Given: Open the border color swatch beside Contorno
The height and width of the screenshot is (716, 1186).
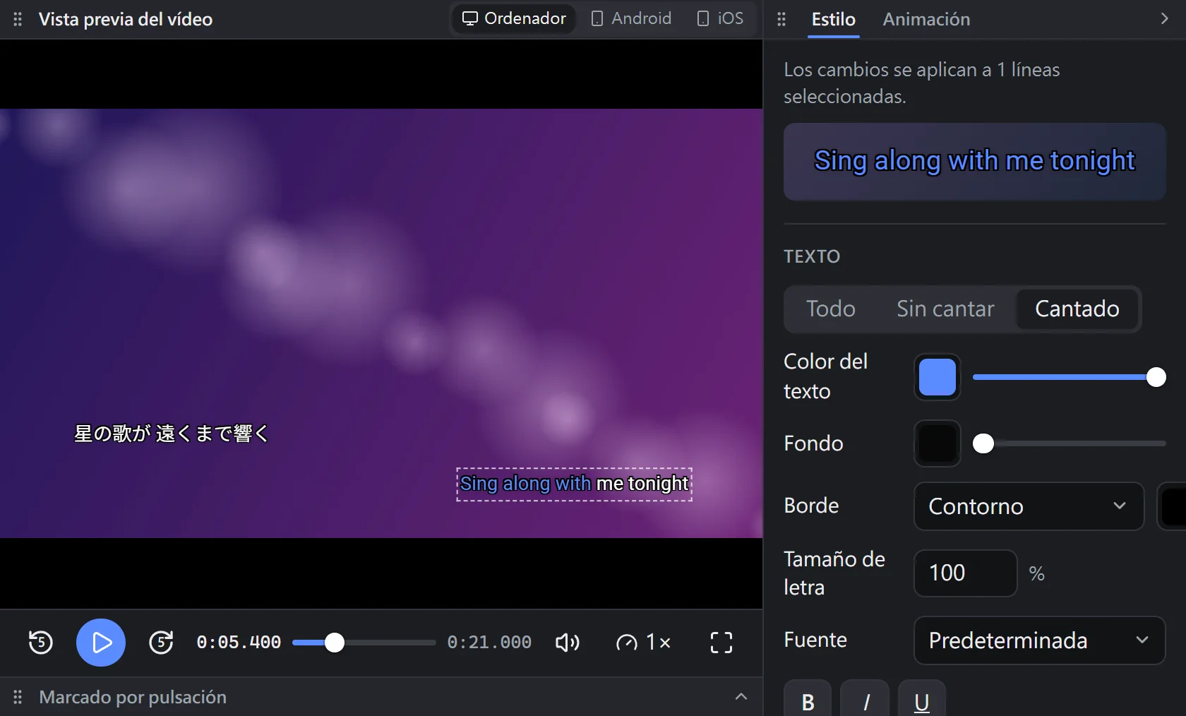Looking at the screenshot, I should coord(1173,506).
